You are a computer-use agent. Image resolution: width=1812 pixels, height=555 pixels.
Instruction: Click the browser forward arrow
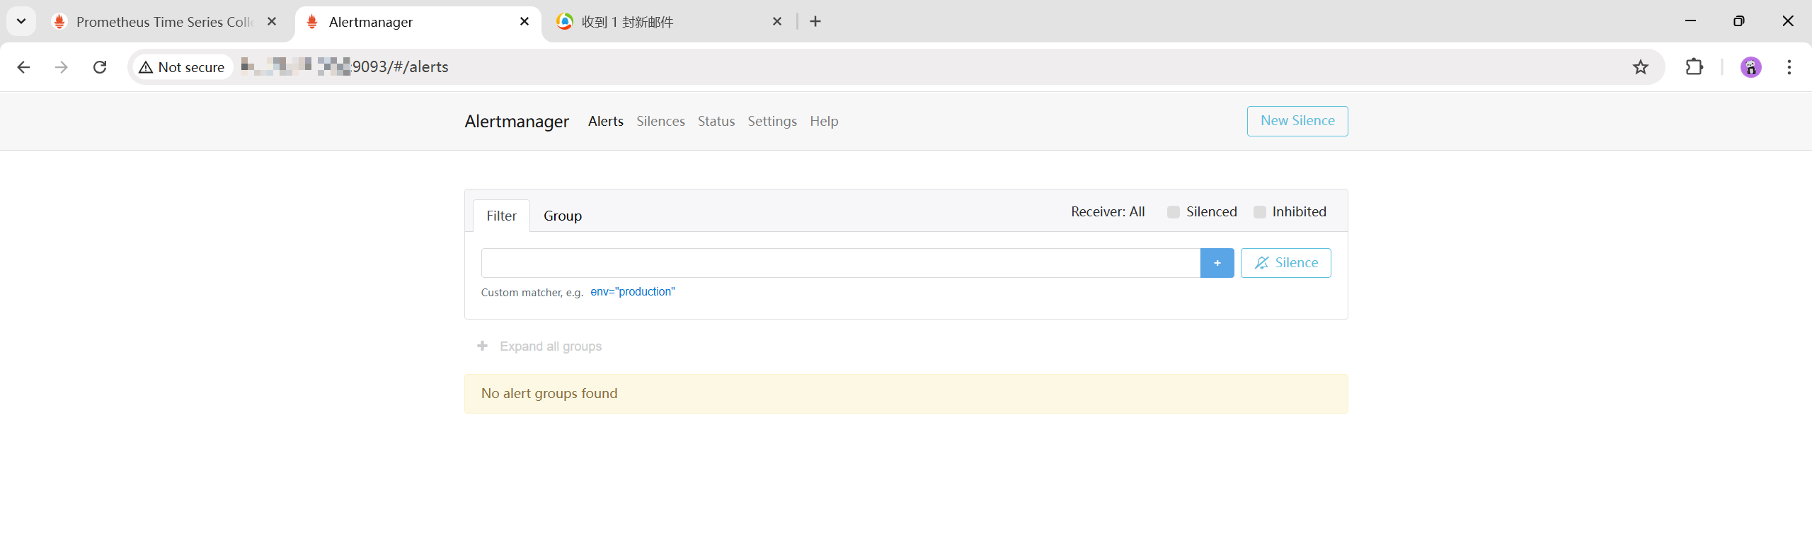(x=62, y=67)
